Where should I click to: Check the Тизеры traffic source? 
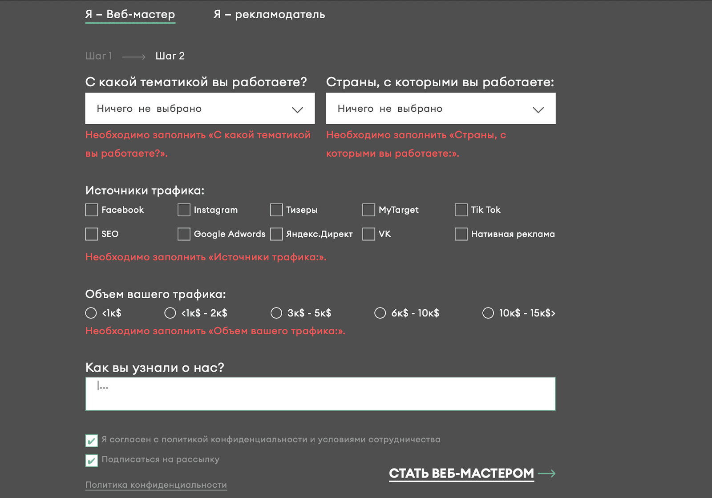pos(276,210)
